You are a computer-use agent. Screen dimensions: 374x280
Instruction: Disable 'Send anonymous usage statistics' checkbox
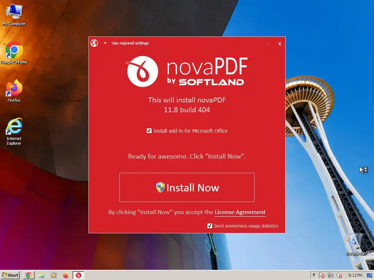click(210, 226)
